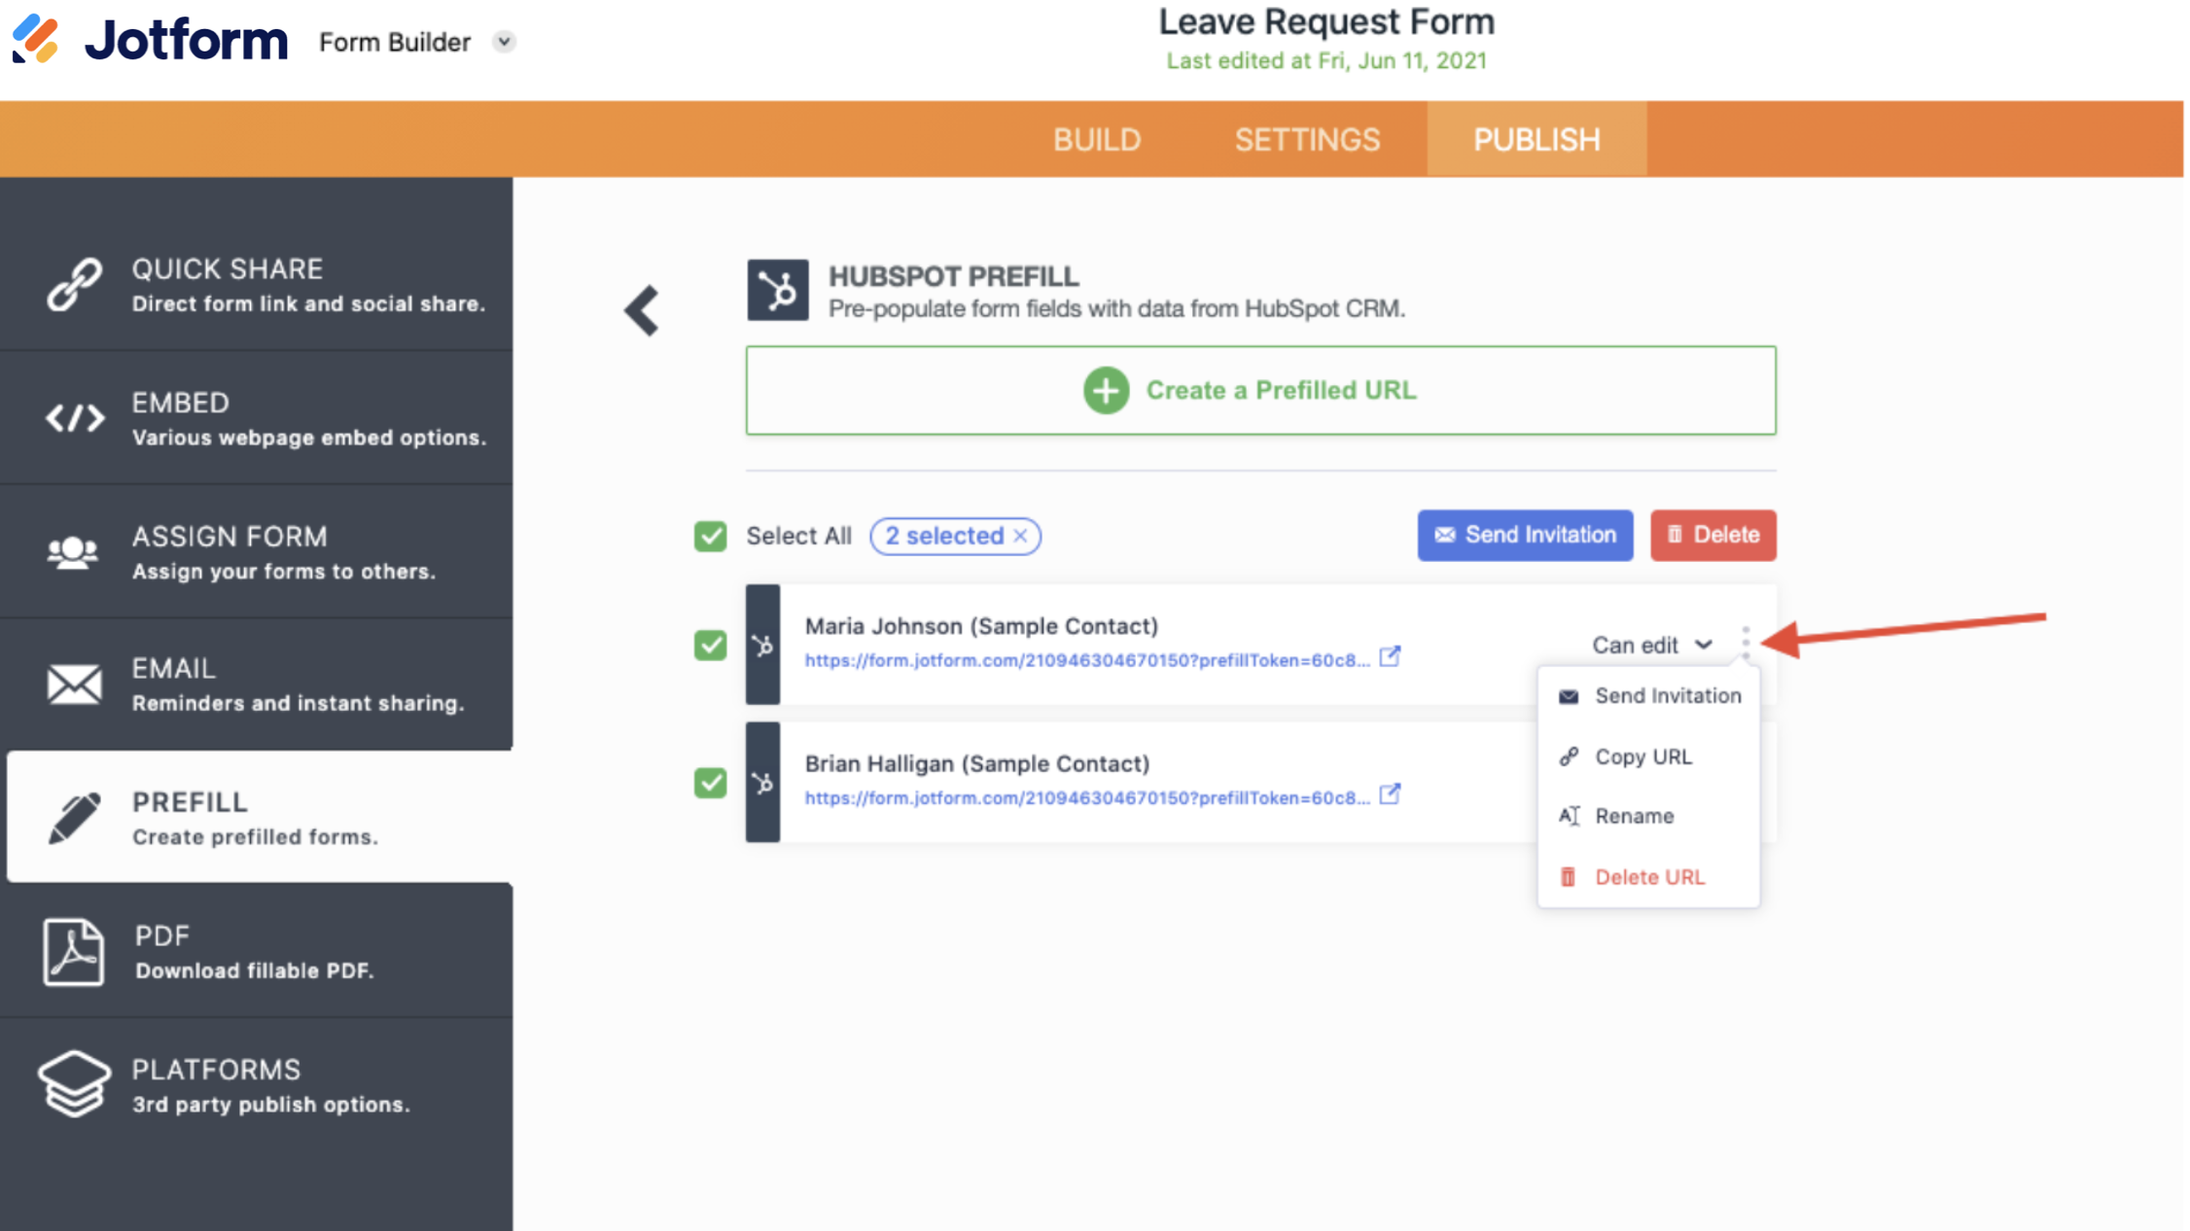Expand the Can edit permission dropdown
The image size is (2190, 1231).
(1651, 645)
